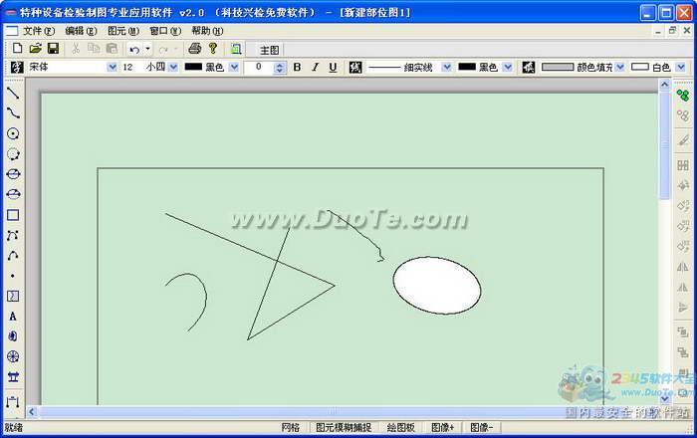Click the ungroup objects icon

[683, 115]
